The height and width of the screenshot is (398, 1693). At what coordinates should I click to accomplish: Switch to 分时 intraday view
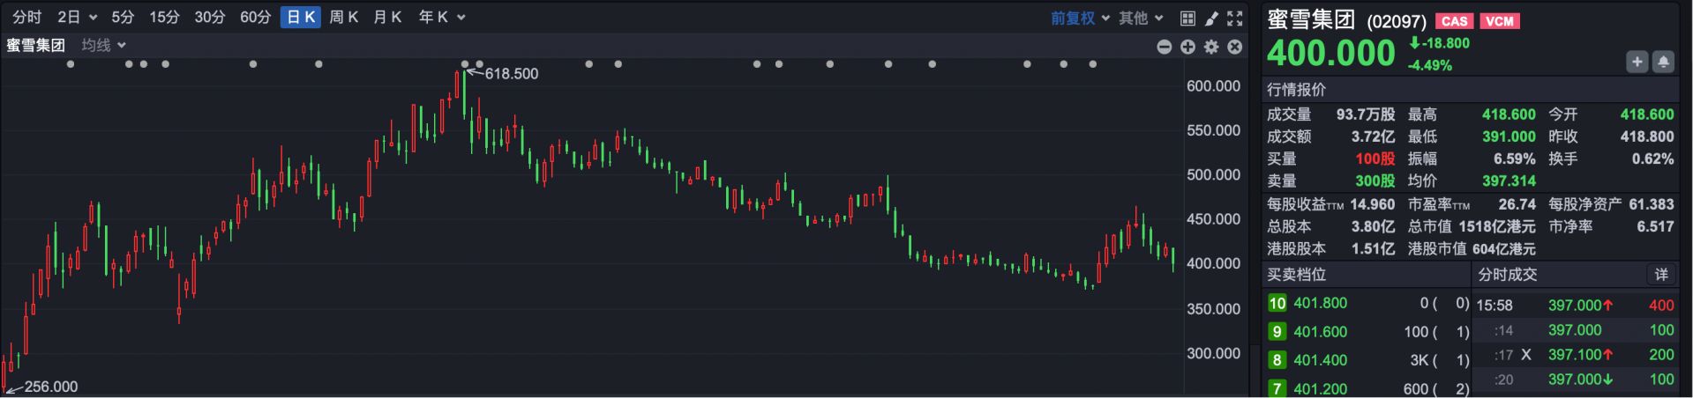tap(26, 18)
